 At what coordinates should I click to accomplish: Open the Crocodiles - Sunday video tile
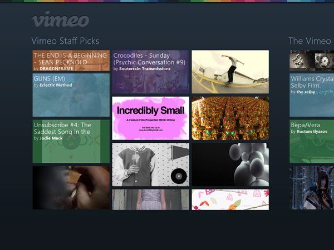[151, 72]
